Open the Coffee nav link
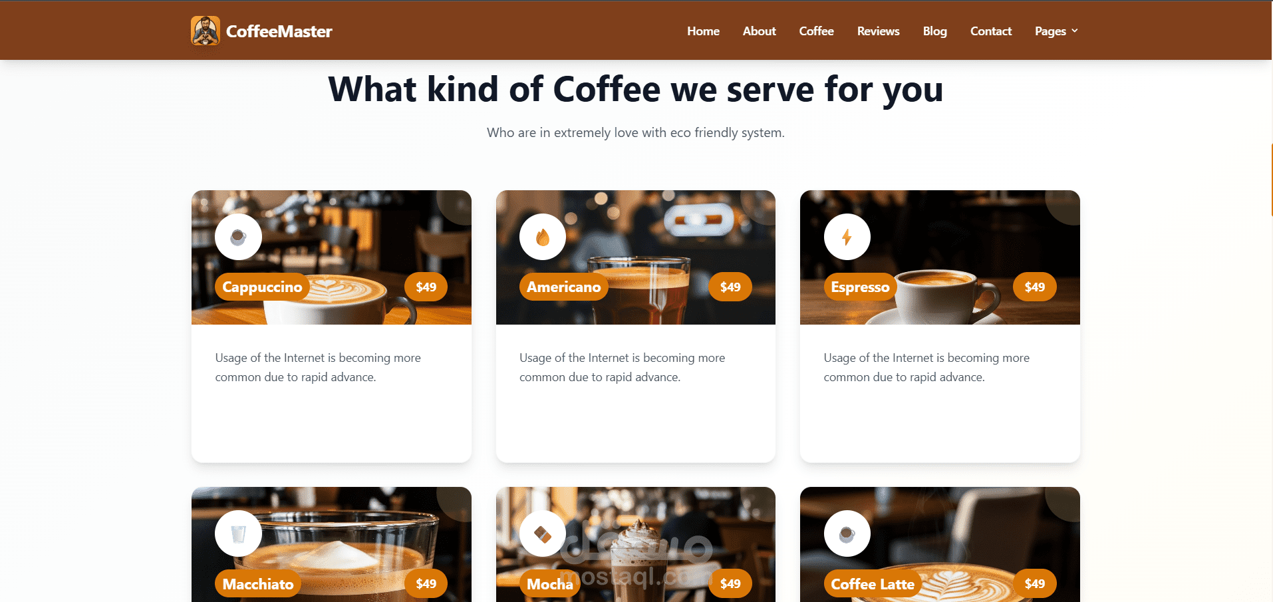Viewport: 1273px width, 602px height. pyautogui.click(x=816, y=31)
